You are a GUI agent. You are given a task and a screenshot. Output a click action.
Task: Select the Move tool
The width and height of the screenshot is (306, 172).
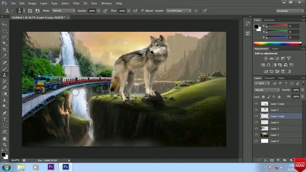coord(4,24)
